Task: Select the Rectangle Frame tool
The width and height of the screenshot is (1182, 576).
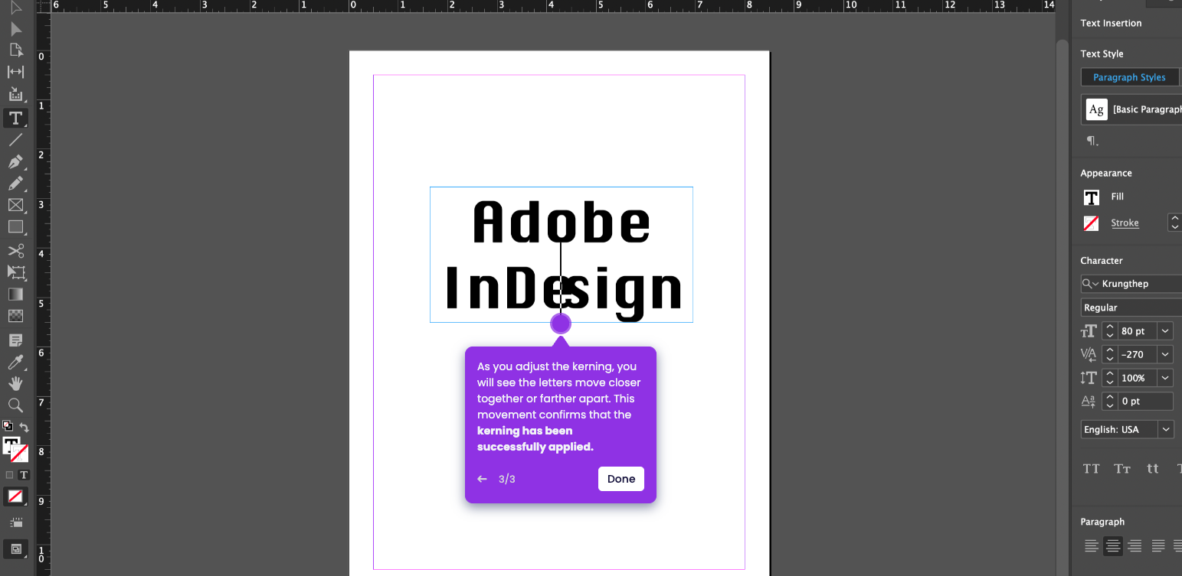Action: [x=15, y=205]
